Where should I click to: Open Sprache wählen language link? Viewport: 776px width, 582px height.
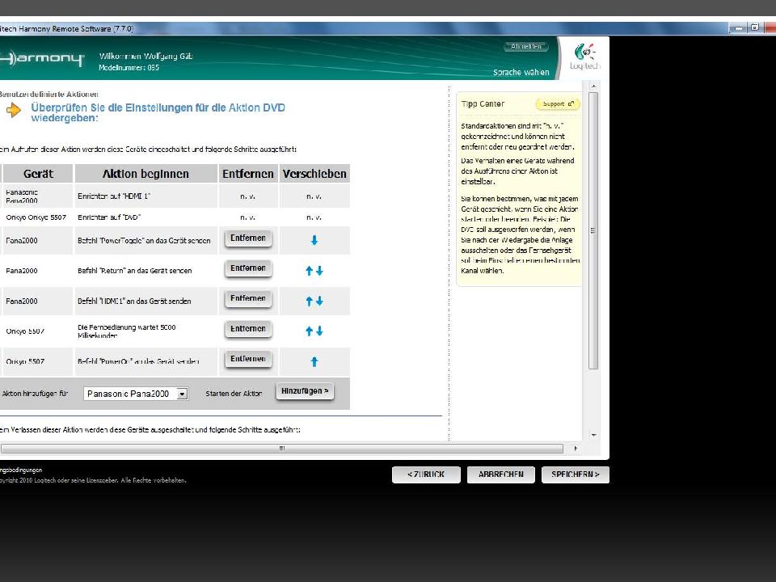coord(521,72)
